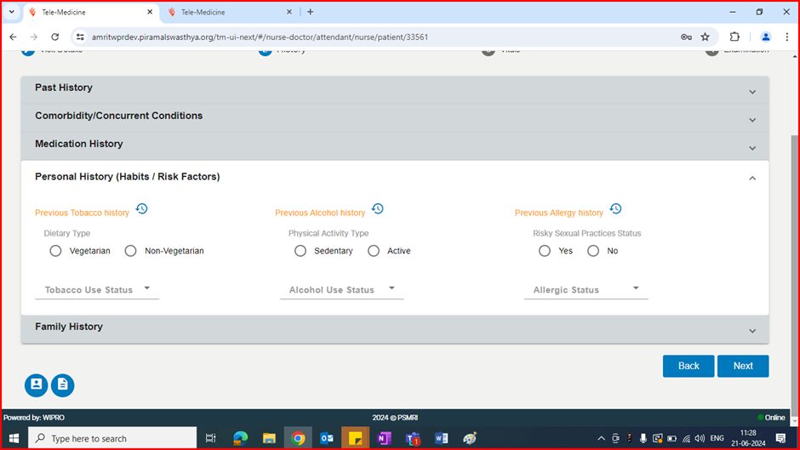Click the Previous Allergy history label
The image size is (800, 450).
coord(558,213)
